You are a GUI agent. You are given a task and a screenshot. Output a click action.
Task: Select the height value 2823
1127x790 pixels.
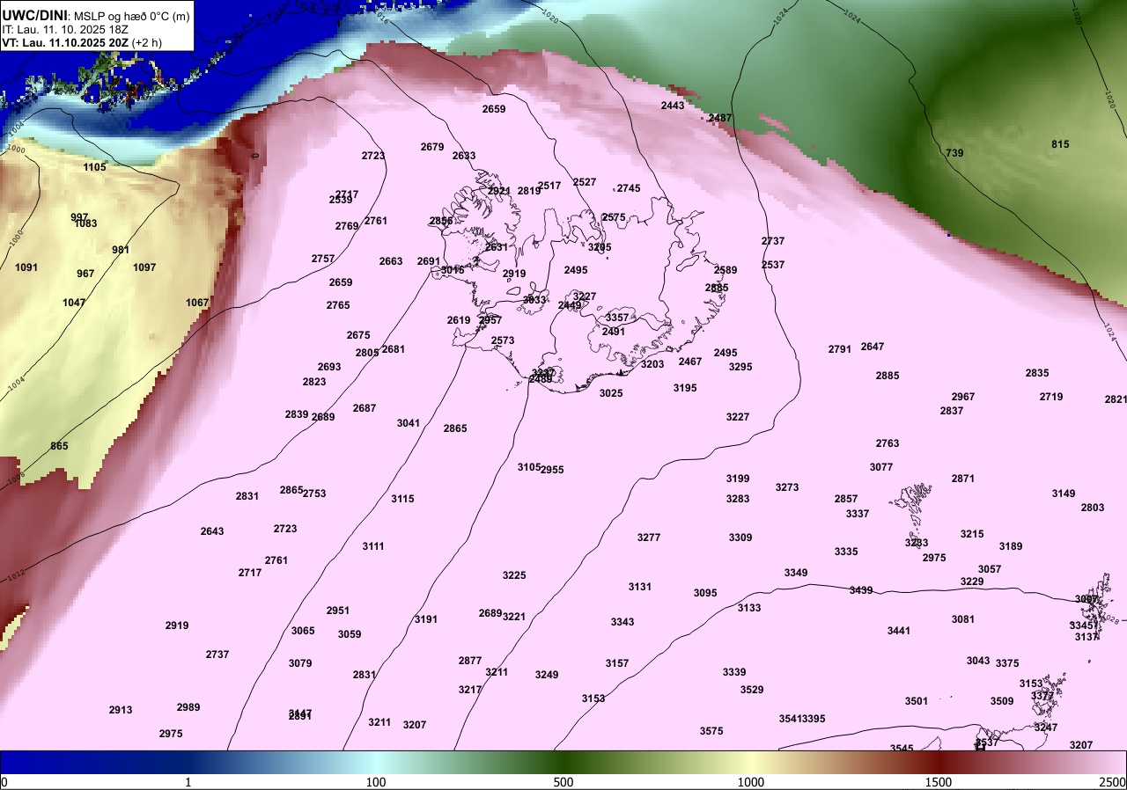(x=314, y=382)
